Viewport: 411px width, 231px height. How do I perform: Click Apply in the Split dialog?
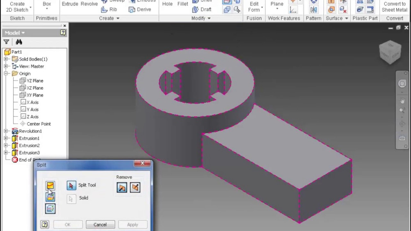[x=133, y=225]
